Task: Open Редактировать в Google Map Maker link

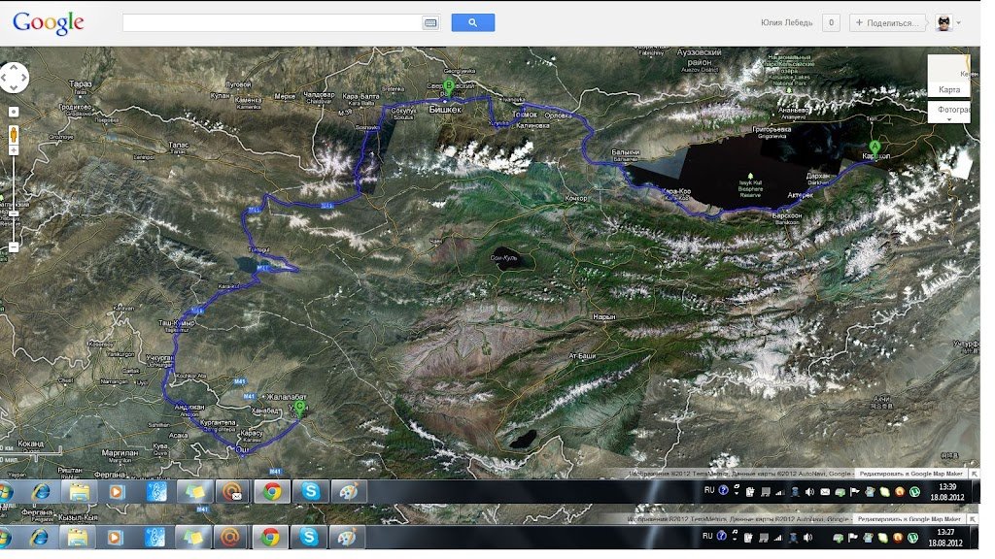Action: (917, 474)
